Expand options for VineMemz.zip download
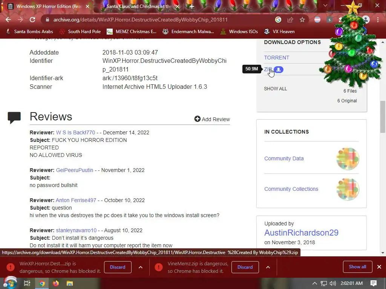Screen dimensions: 386x289 268,267
